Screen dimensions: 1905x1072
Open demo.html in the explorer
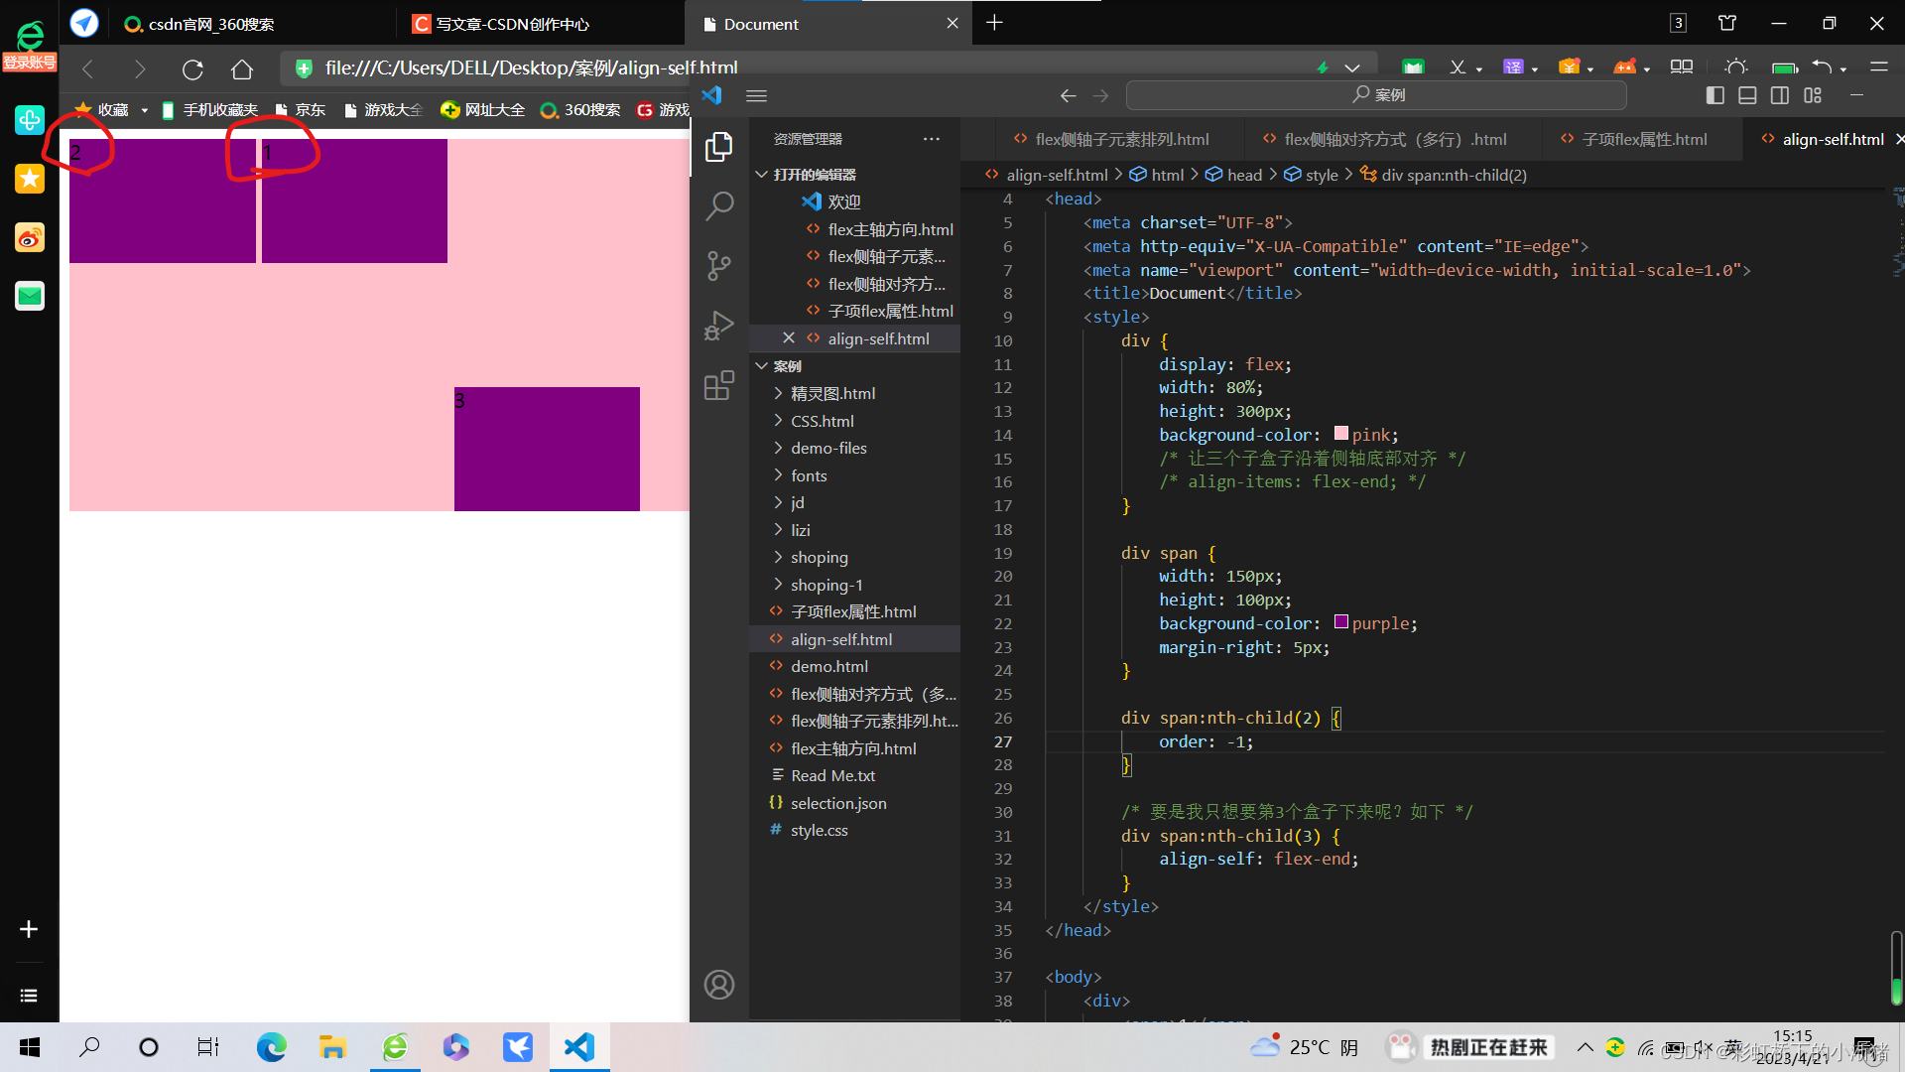(854, 667)
